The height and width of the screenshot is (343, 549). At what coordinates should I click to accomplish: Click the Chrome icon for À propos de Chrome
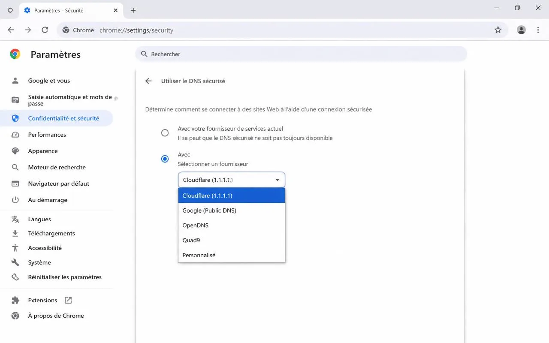pyautogui.click(x=15, y=316)
